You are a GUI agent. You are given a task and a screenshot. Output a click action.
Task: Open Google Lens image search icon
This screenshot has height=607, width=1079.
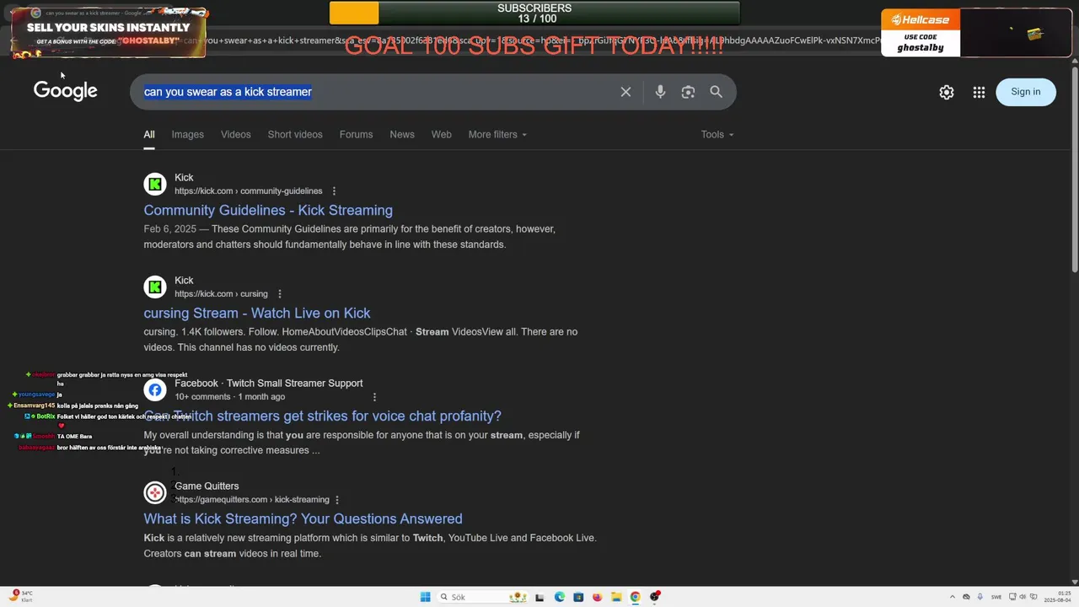click(688, 92)
